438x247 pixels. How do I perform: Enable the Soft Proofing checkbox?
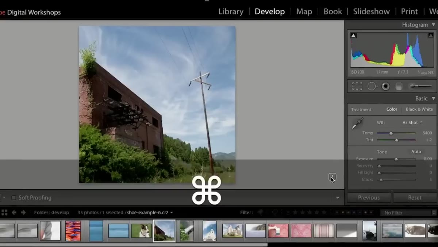pyautogui.click(x=14, y=198)
